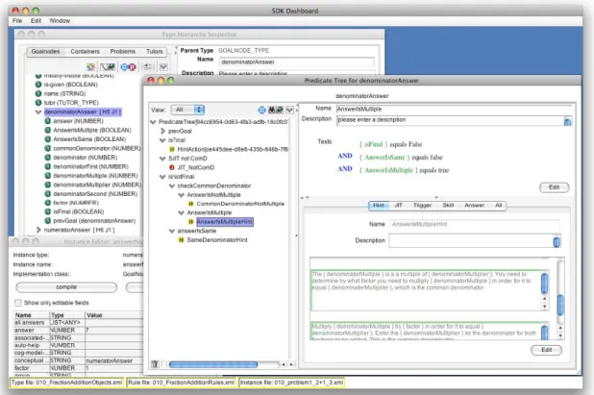Collapse the isFinal predicate node

click(162, 140)
